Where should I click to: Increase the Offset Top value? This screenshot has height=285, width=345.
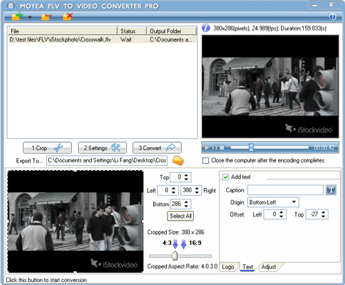[x=323, y=212]
